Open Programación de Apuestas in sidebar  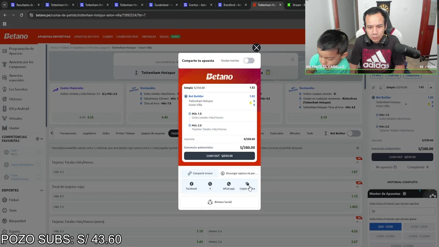[21, 51]
